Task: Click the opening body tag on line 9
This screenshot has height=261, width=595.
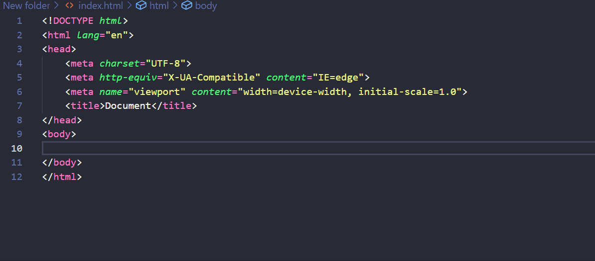Action: point(59,134)
